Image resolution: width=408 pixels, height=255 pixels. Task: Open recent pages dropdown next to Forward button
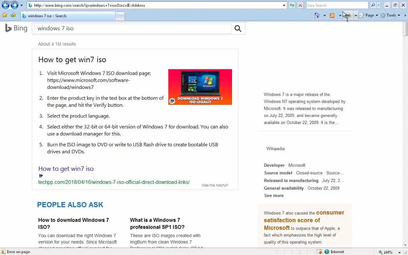coord(21,5)
